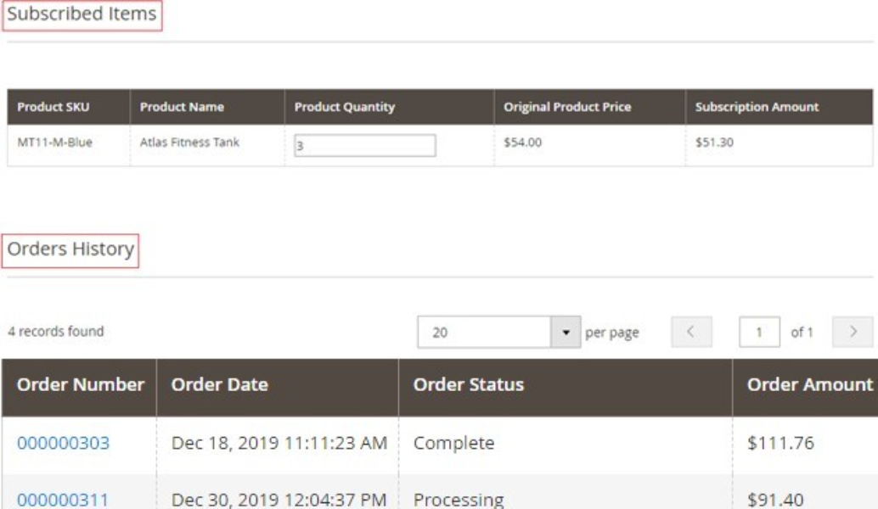Click the next page arrow icon

click(853, 333)
